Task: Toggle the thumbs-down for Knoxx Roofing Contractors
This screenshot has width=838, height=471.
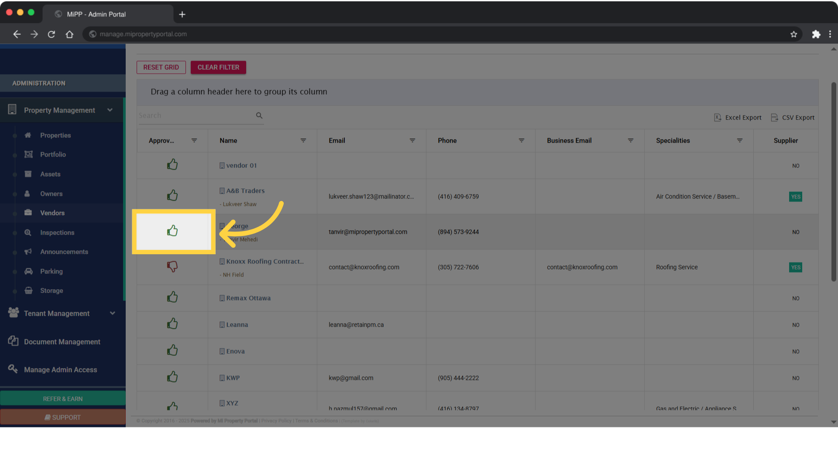Action: (x=172, y=266)
